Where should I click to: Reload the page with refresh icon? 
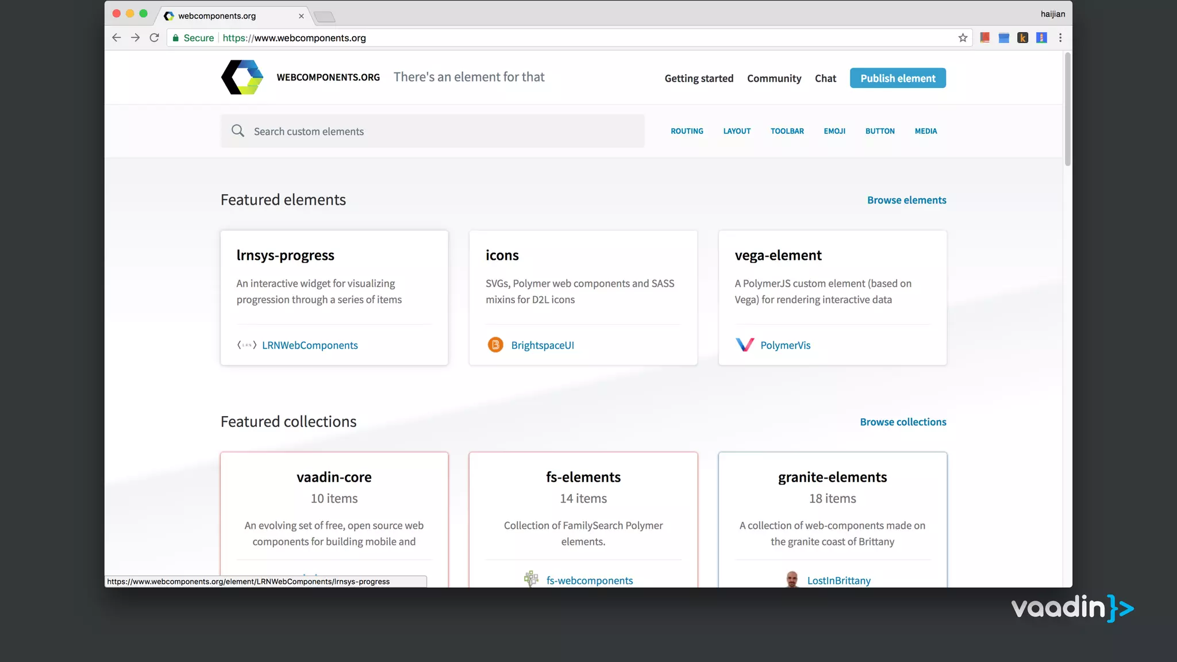[x=154, y=38]
